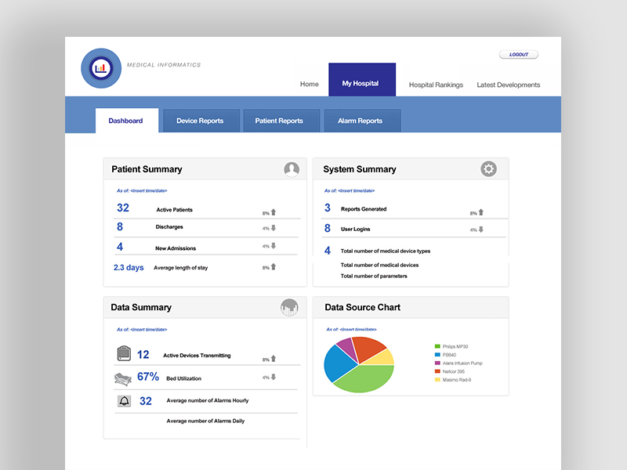
Task: Open the Alarm Reports tab
Action: pos(362,121)
